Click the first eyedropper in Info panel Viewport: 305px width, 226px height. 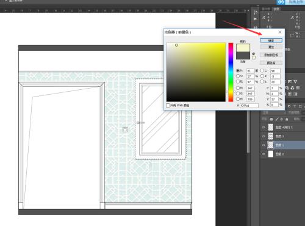(x=264, y=18)
